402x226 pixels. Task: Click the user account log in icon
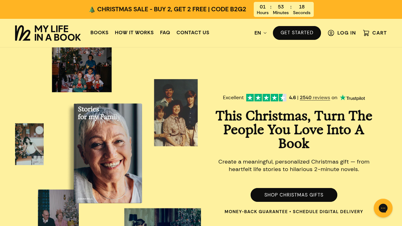[331, 33]
